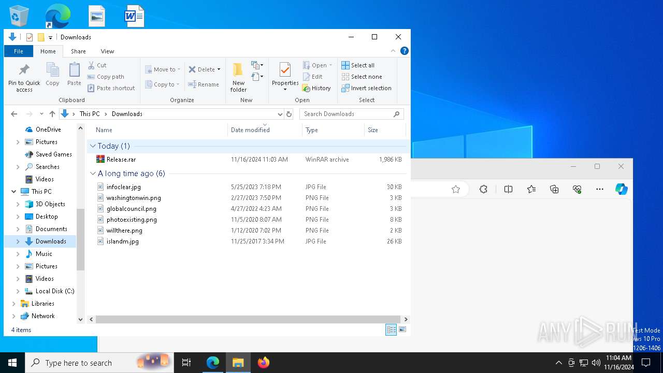Open Edge split screen icon
The height and width of the screenshot is (373, 663).
pos(508,190)
